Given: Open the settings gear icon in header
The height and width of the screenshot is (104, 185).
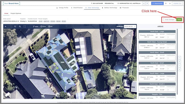Looking at the screenshot, I should [x=166, y=3].
